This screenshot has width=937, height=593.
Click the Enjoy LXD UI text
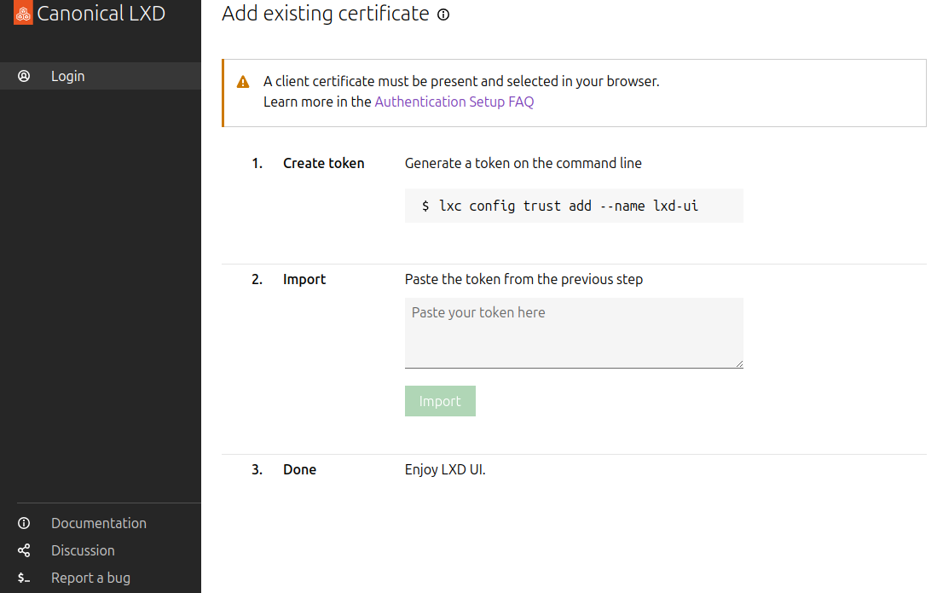click(x=444, y=469)
